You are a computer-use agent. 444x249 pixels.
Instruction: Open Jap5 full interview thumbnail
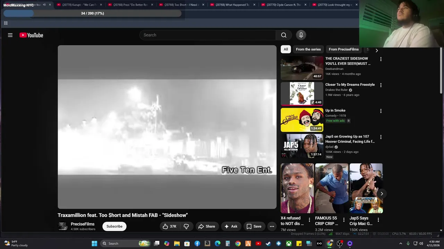[302, 146]
